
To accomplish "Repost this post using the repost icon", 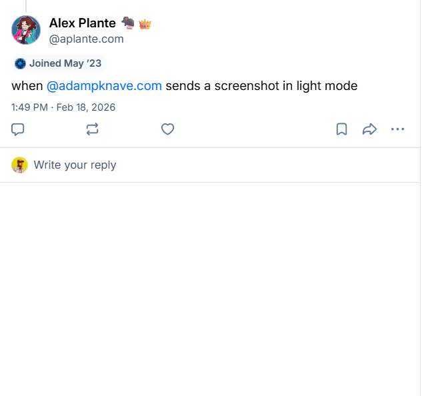I will pos(93,129).
